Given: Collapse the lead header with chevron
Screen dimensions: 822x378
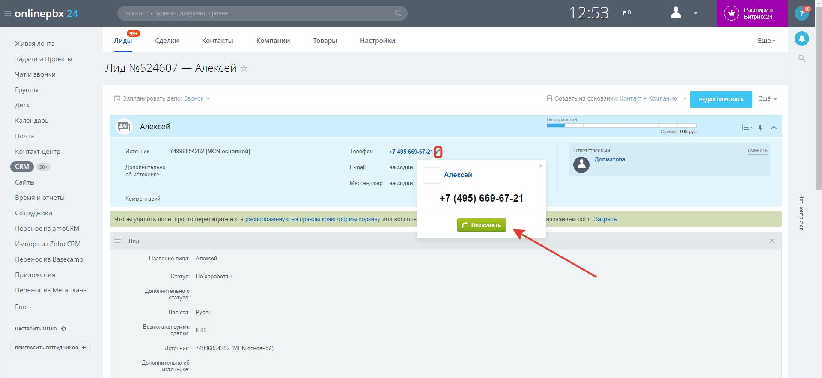Looking at the screenshot, I should pyautogui.click(x=774, y=128).
